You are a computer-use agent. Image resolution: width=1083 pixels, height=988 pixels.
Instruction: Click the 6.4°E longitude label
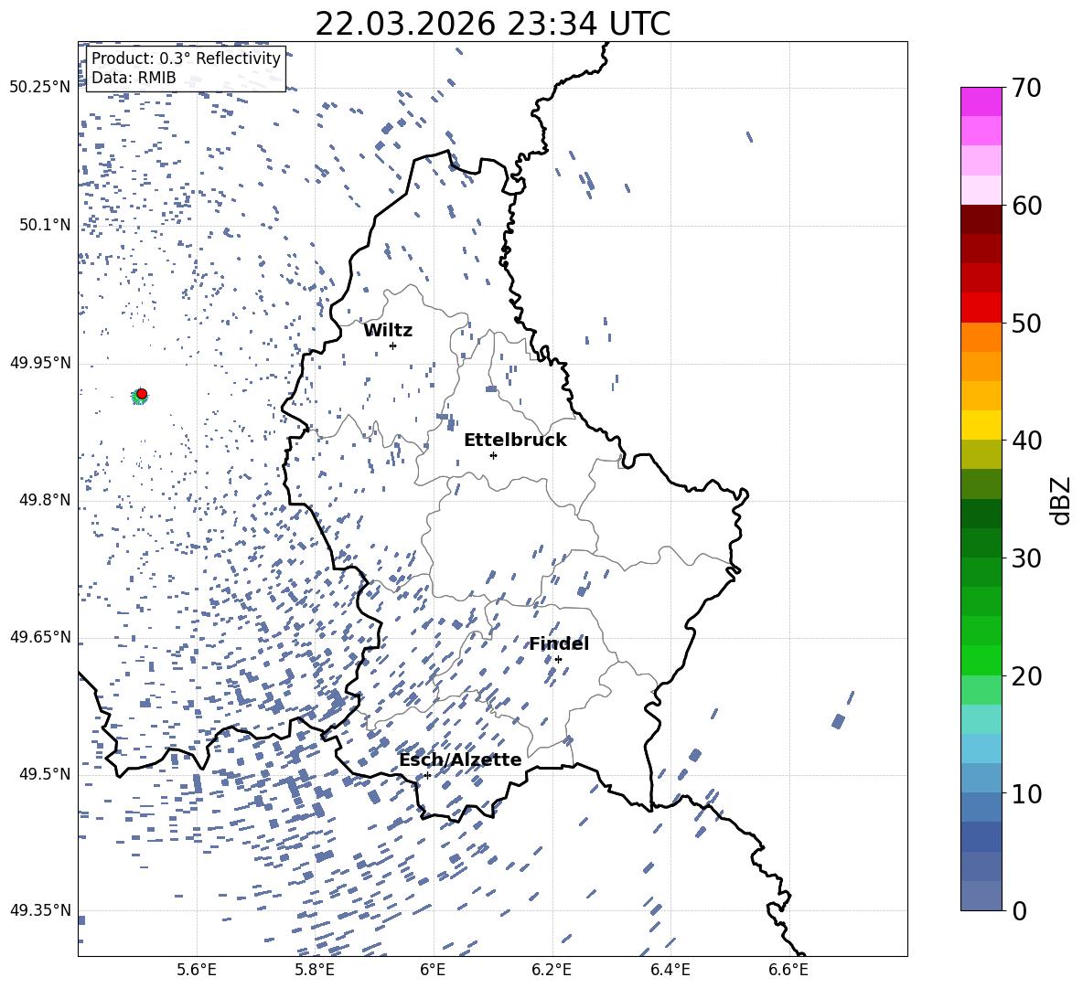click(x=670, y=970)
